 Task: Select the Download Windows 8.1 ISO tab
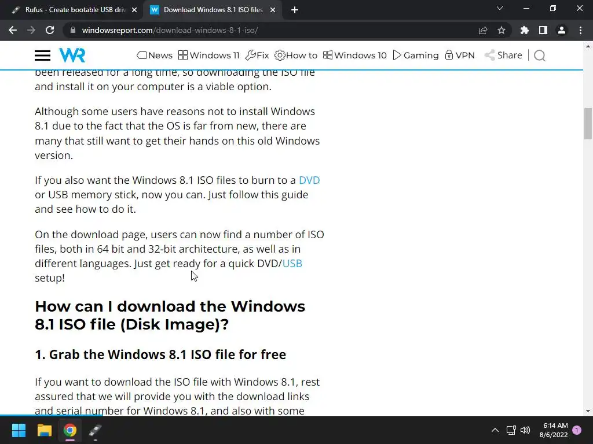point(213,10)
